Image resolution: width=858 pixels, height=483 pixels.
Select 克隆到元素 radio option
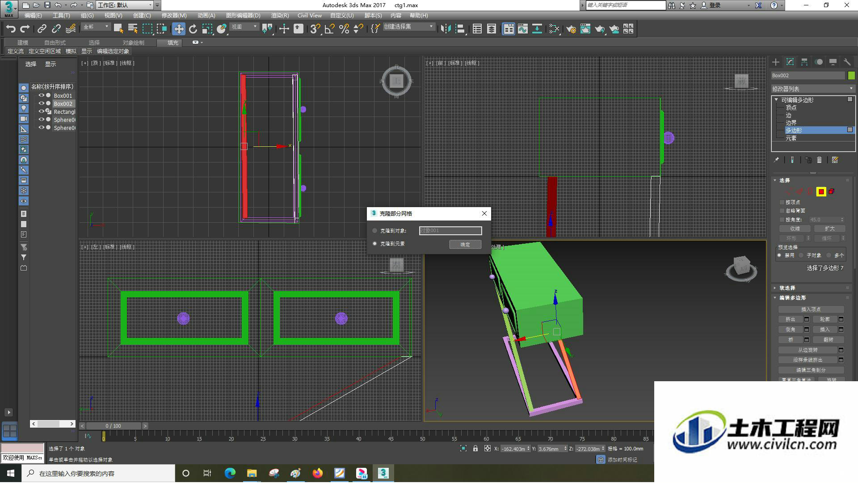coord(375,244)
